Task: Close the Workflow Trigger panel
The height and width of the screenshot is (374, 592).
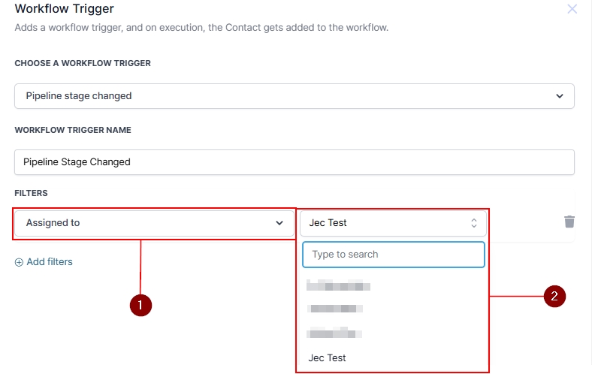Action: coord(572,9)
